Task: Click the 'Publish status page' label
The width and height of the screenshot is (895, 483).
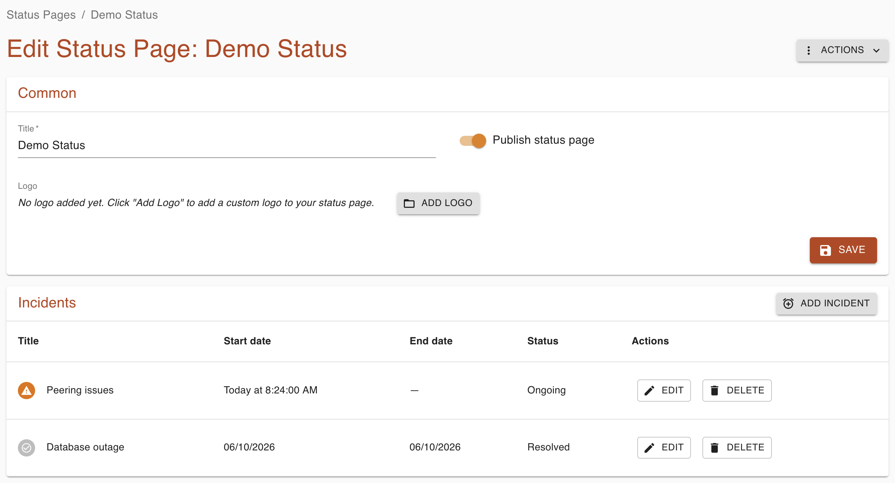Action: point(543,140)
